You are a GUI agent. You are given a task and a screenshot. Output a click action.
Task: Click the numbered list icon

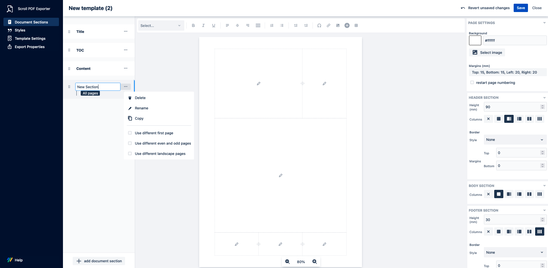(x=271, y=25)
